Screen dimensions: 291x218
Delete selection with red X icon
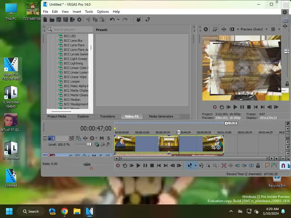click(224, 165)
